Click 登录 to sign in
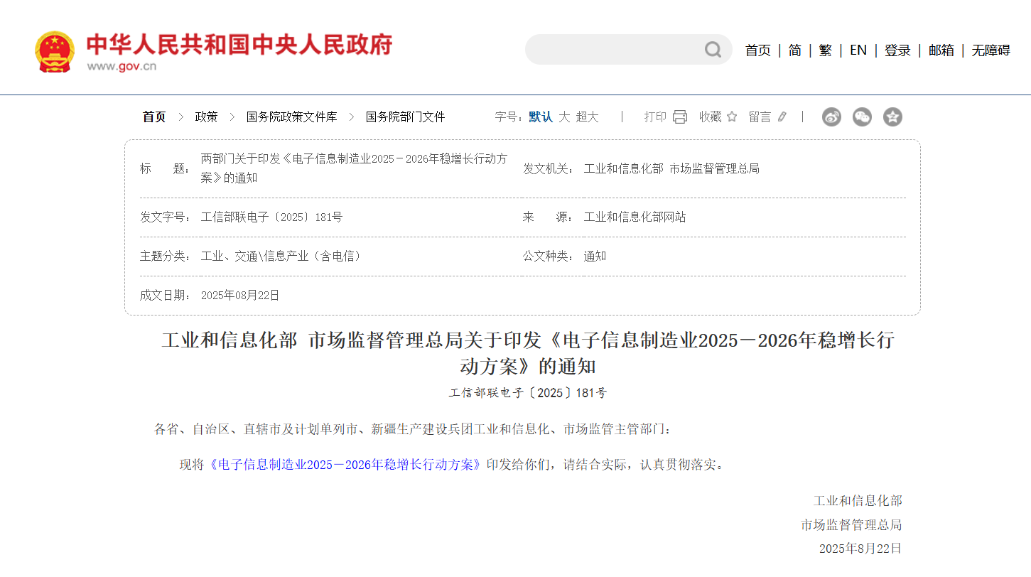Screen dimensions: 1031x577 coord(897,50)
